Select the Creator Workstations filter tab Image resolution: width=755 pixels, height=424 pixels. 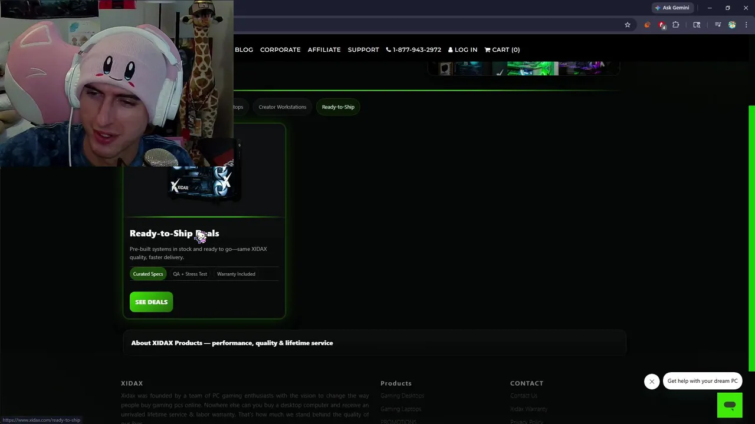pos(283,107)
